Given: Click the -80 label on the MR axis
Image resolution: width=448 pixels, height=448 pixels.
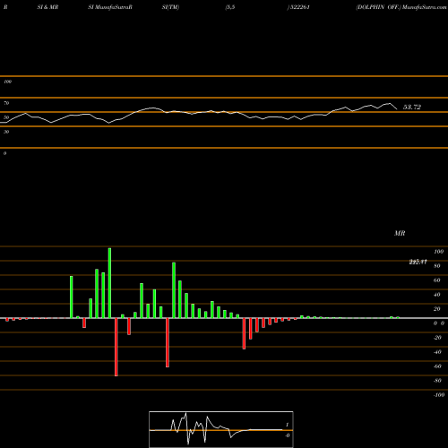Looking at the screenshot, I should tap(437, 381).
